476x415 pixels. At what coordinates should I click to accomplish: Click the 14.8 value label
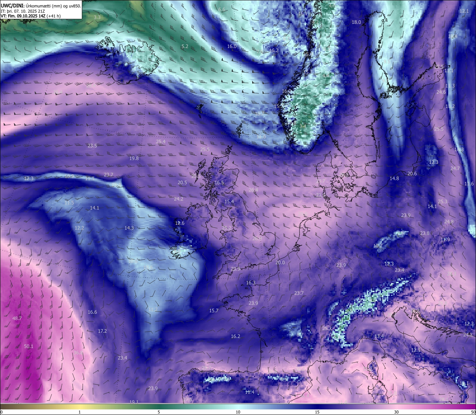(394, 178)
